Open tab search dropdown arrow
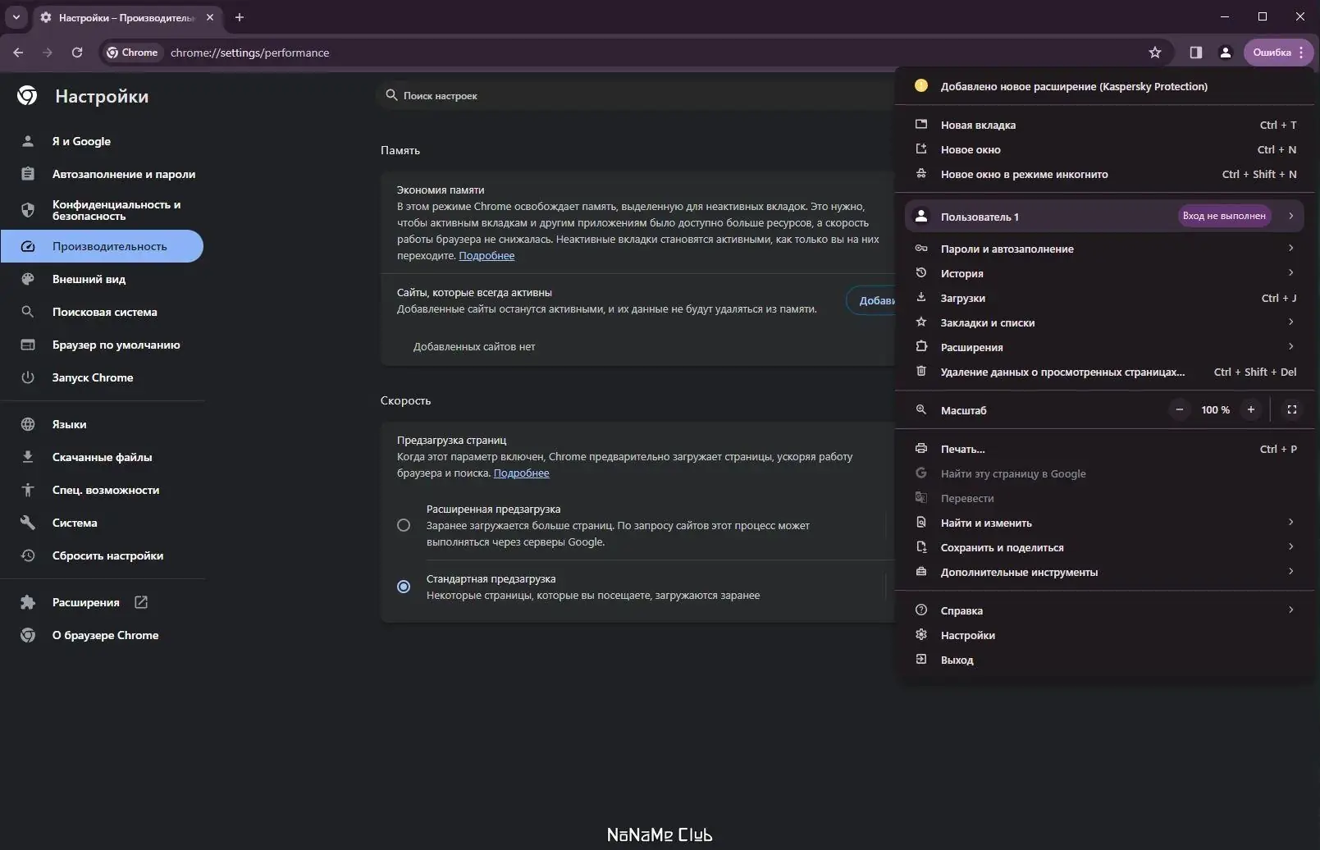This screenshot has height=850, width=1320. click(16, 17)
